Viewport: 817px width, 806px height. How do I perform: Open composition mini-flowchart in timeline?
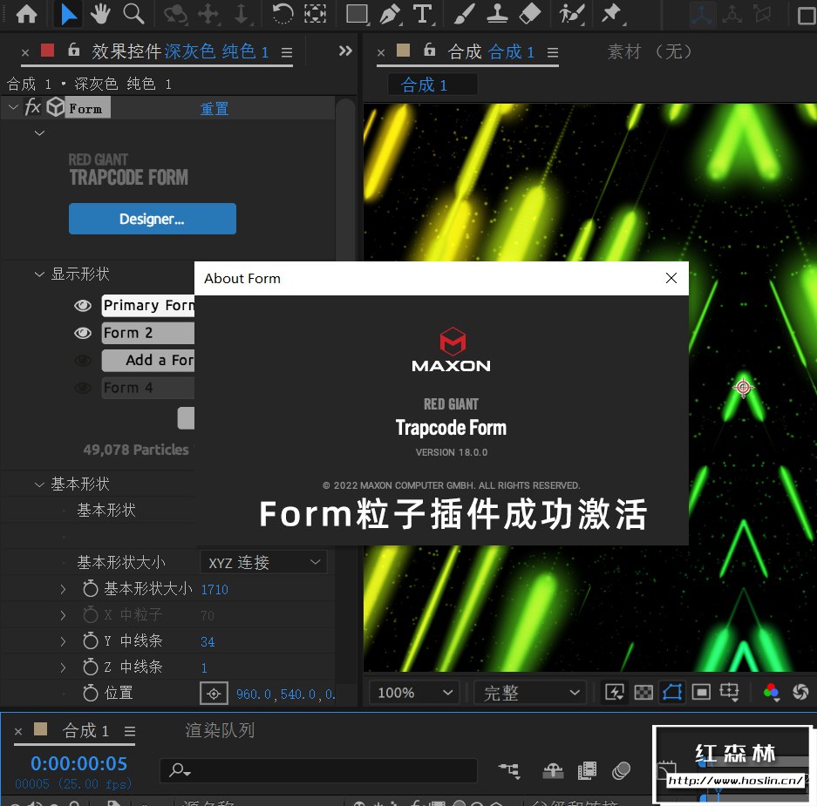click(509, 770)
